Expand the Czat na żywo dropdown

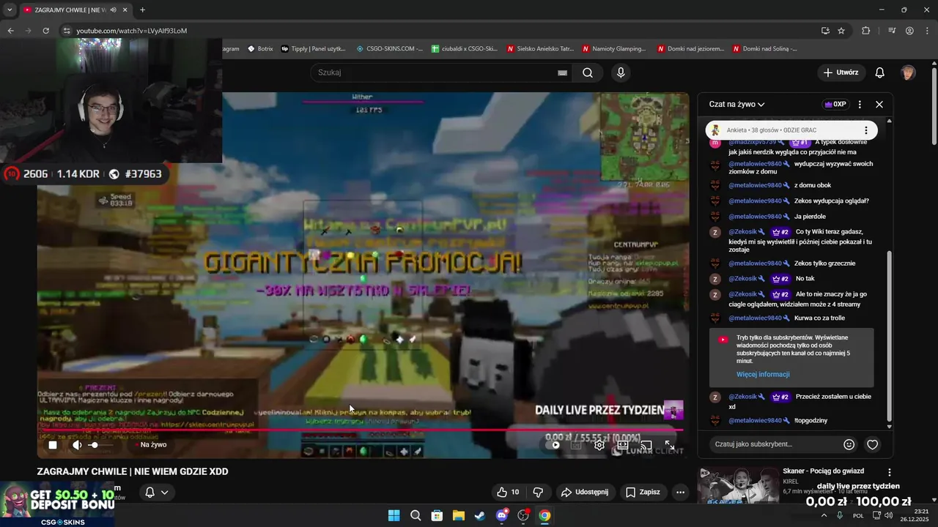(736, 104)
